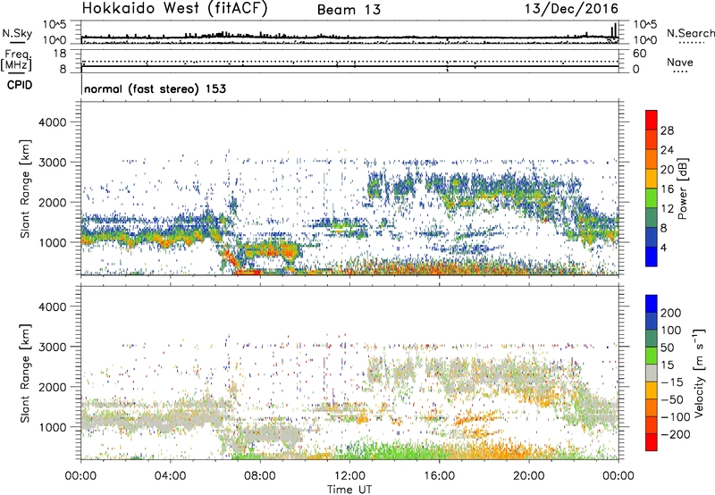Click the orange 20–24 dB power colorbar segment

click(652, 159)
